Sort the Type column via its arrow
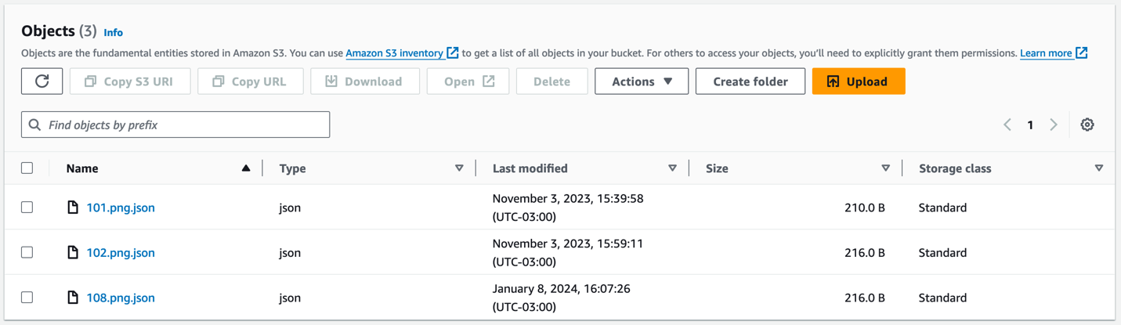 [x=459, y=168]
